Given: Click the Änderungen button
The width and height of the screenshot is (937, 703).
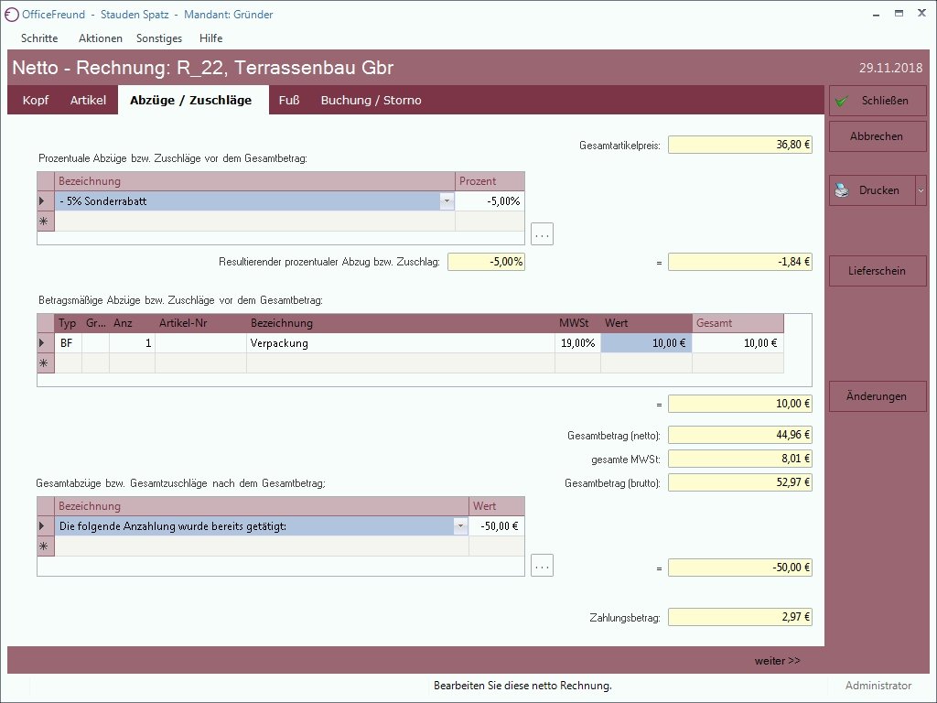Looking at the screenshot, I should pyautogui.click(x=878, y=396).
